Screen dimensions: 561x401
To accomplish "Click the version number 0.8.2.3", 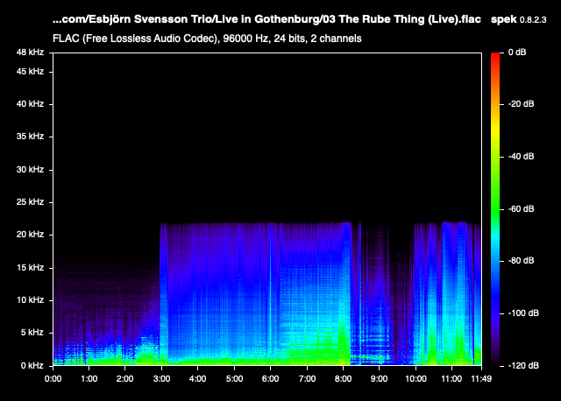I will point(533,20).
